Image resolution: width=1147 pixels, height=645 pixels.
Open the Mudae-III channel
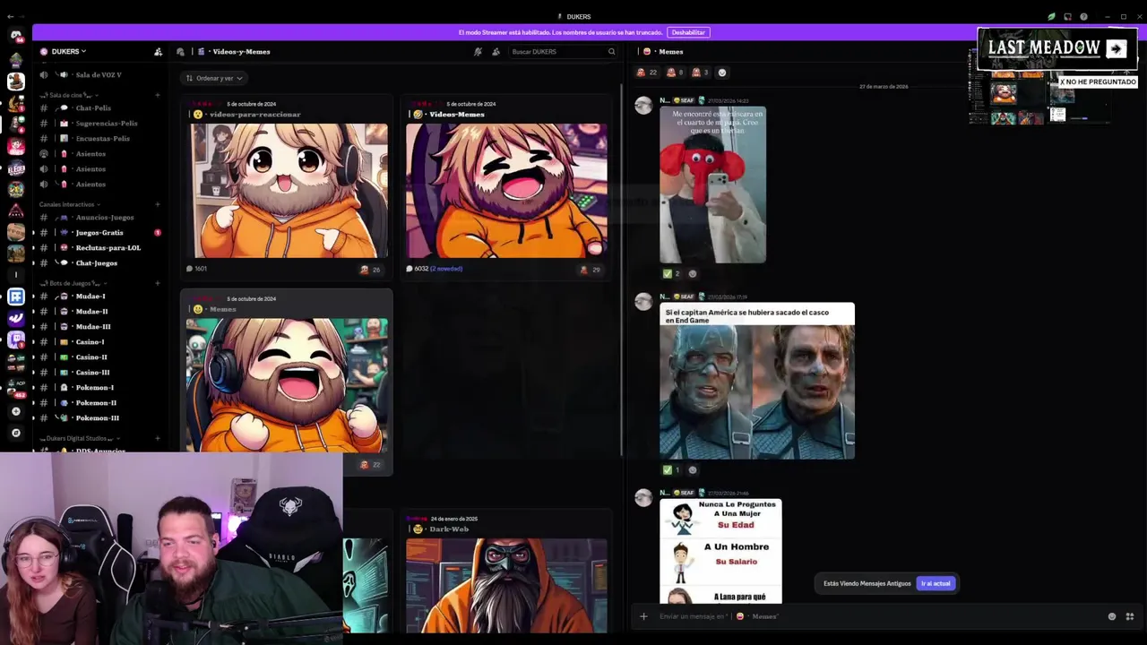coord(99,327)
